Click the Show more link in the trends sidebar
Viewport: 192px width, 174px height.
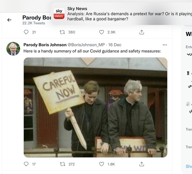189,166
